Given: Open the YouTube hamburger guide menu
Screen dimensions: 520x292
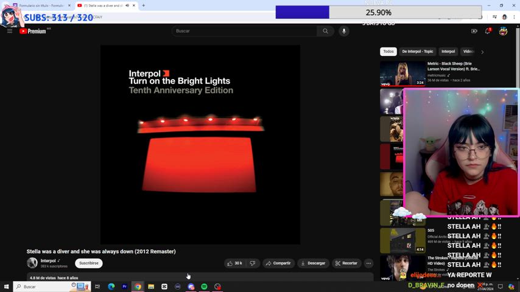Looking at the screenshot, I should coord(10,31).
